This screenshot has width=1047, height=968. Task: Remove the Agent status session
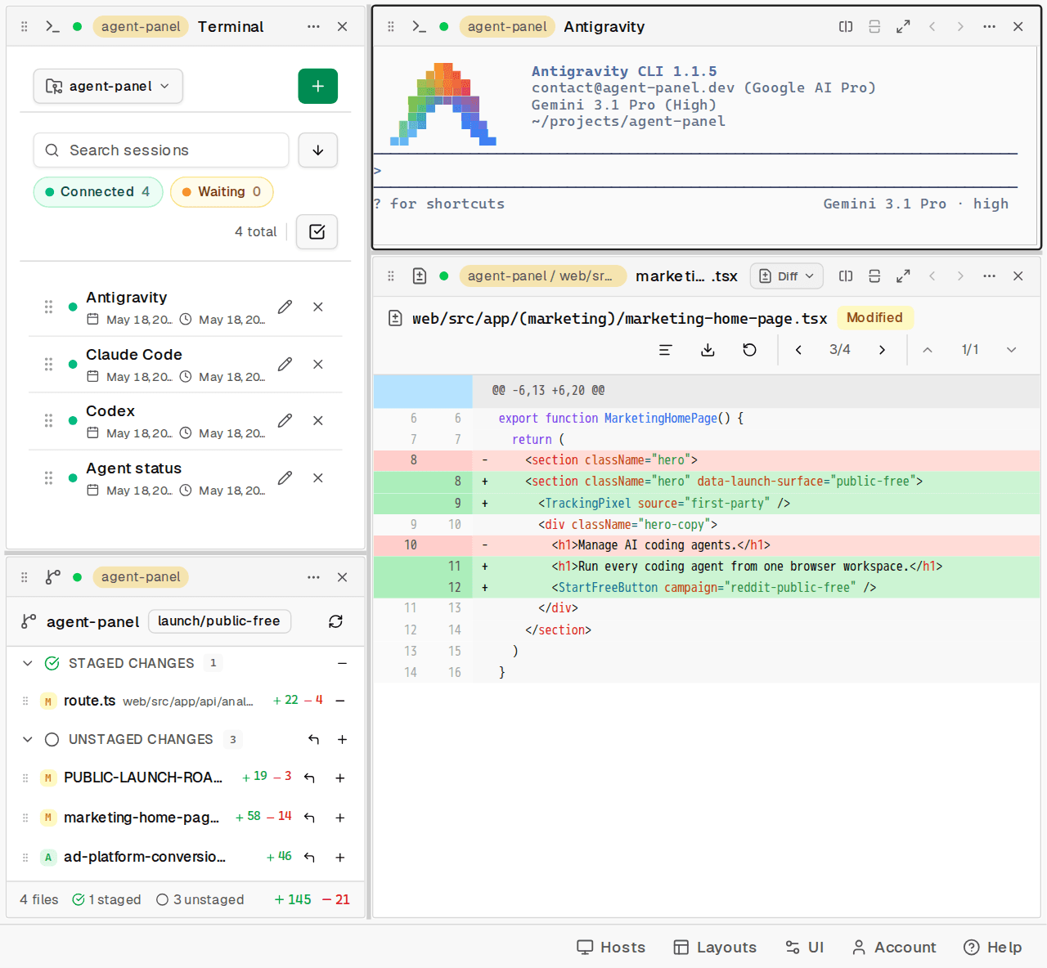318,478
